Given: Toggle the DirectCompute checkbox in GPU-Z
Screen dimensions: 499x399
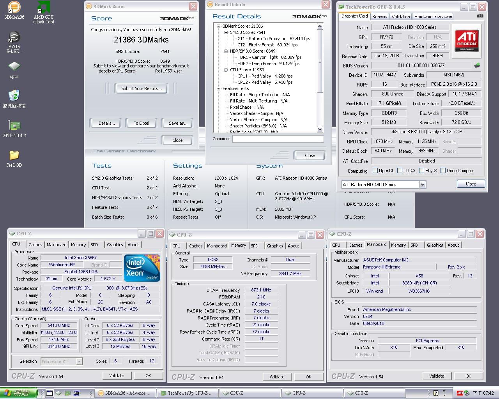Looking at the screenshot, I should (443, 170).
